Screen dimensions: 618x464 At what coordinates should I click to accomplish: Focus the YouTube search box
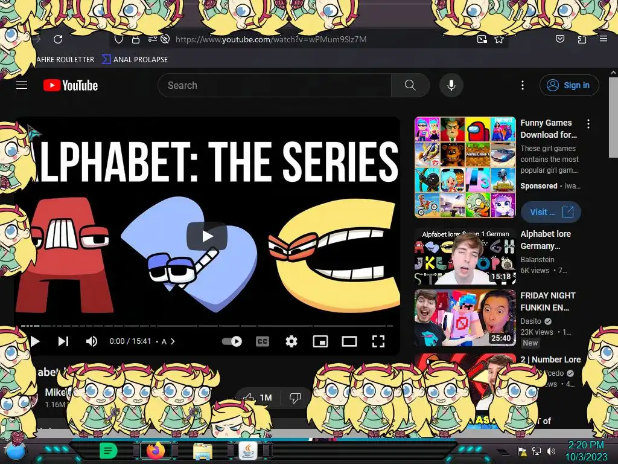pos(275,85)
